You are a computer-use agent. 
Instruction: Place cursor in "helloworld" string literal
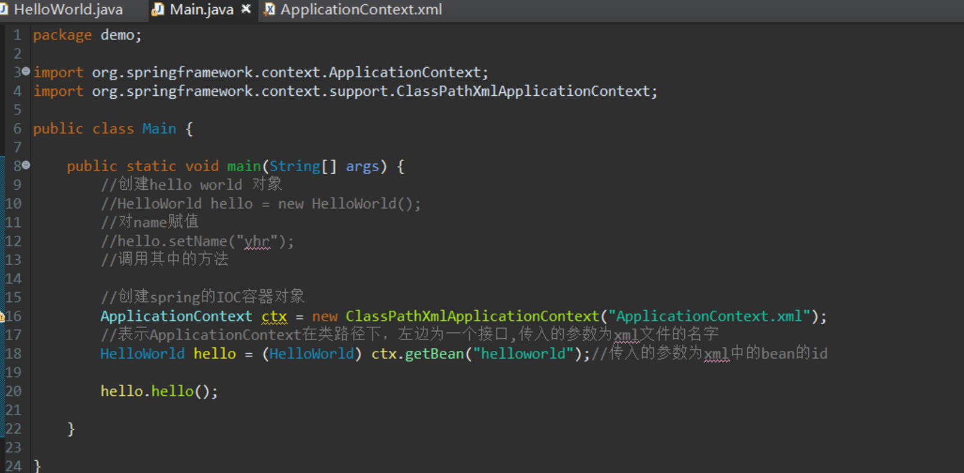522,354
